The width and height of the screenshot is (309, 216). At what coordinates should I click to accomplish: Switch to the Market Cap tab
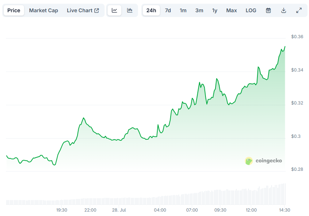(43, 10)
